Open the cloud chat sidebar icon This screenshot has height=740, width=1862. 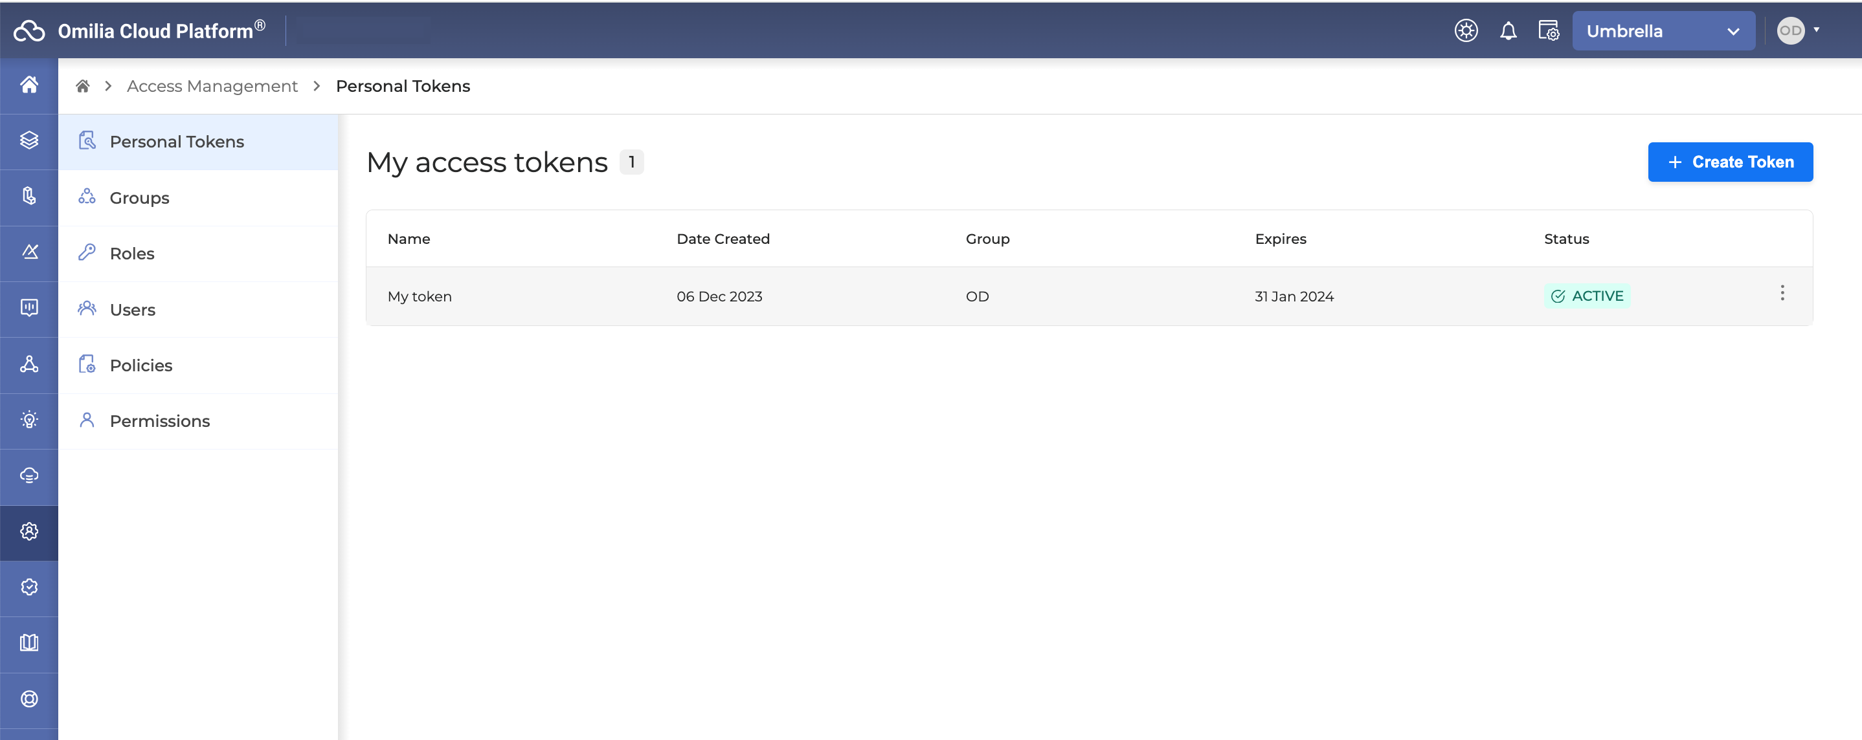[29, 475]
